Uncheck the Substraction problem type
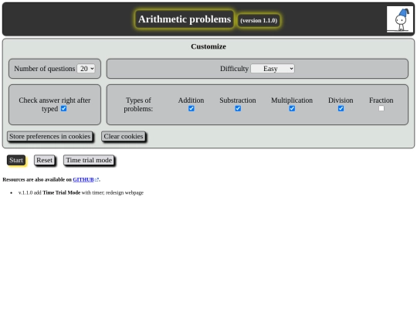Image resolution: width=417 pixels, height=313 pixels. (x=238, y=109)
